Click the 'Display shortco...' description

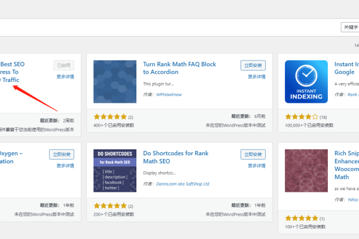tap(159, 173)
